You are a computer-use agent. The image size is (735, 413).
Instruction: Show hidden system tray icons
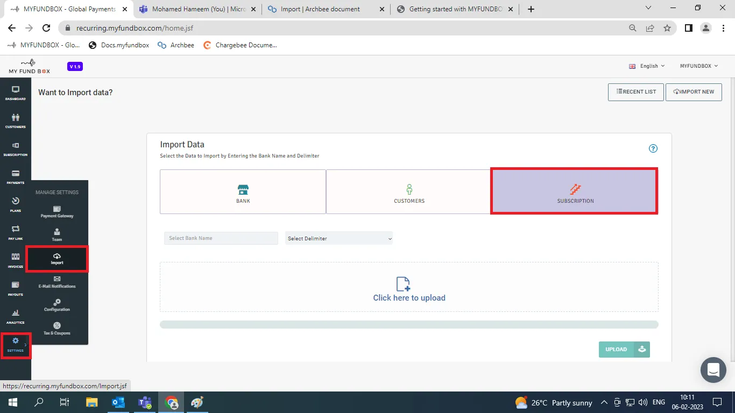point(604,402)
